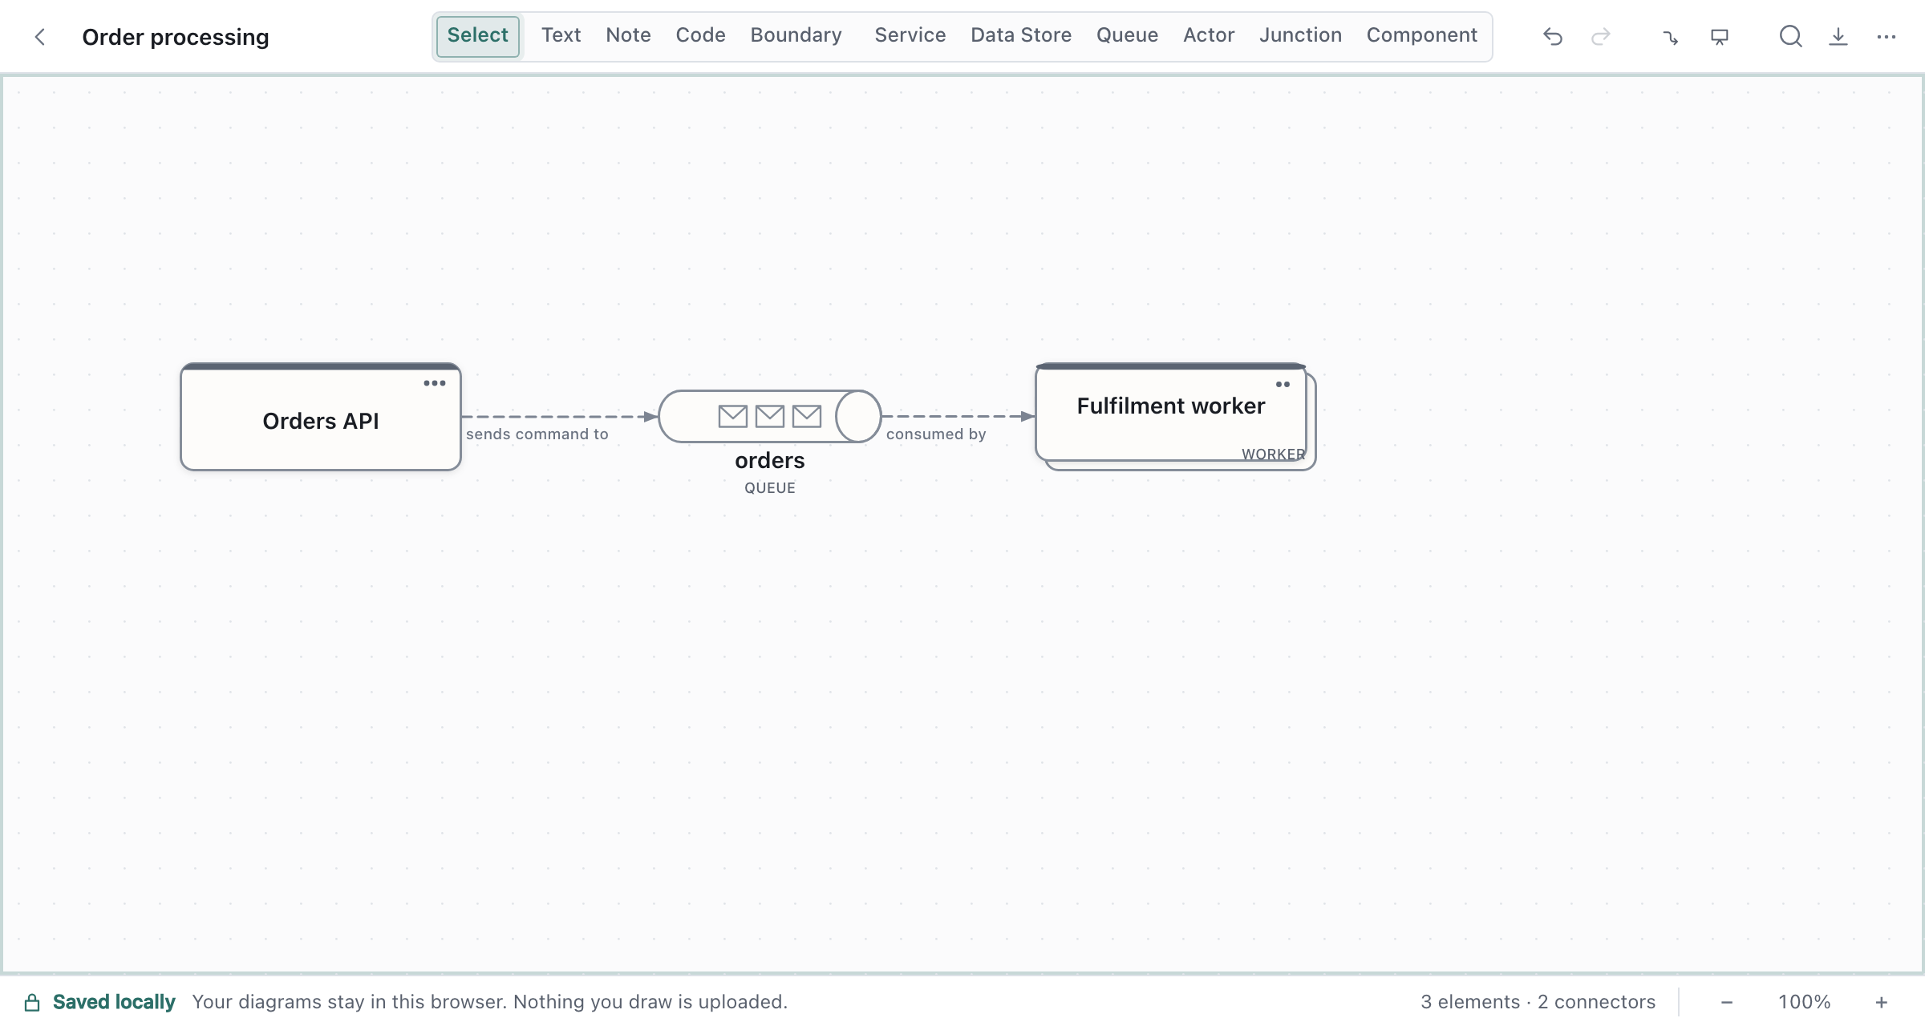Screen dimensions: 1925x1026
Task: Click the orders queue shape
Action: (770, 416)
